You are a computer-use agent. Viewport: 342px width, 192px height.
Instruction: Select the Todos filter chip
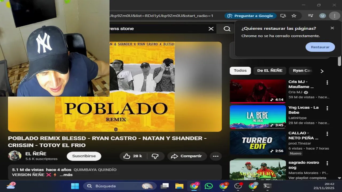coord(240,71)
